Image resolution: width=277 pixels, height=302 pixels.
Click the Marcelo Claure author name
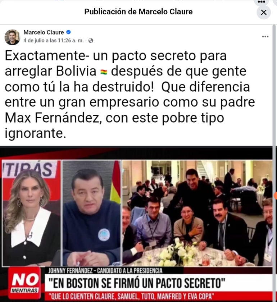[44, 32]
